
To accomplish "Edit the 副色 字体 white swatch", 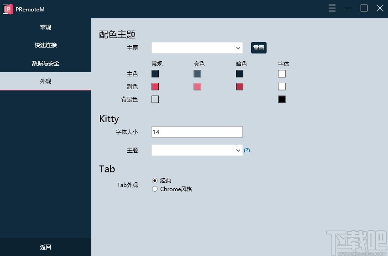I will pos(282,86).
